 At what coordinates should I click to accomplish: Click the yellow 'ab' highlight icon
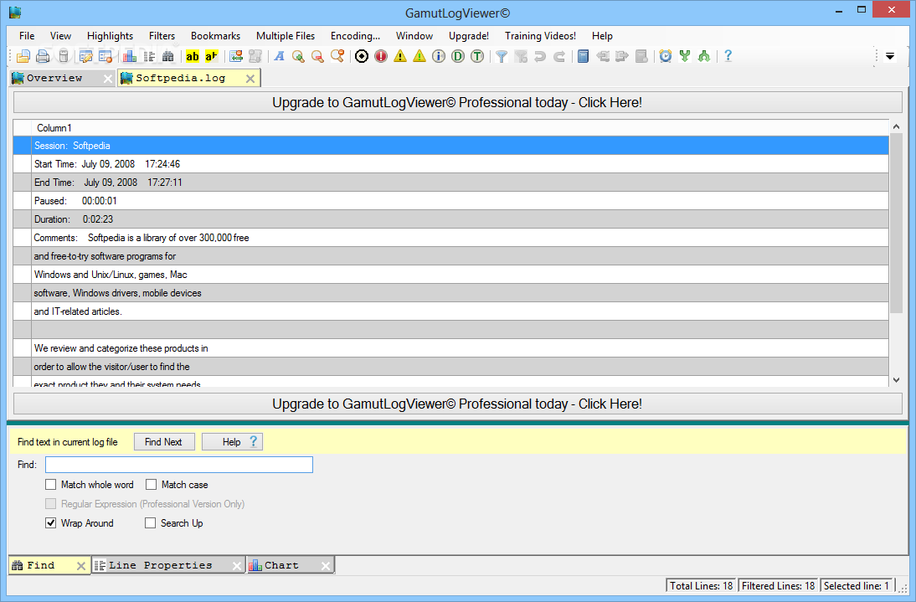(x=193, y=57)
